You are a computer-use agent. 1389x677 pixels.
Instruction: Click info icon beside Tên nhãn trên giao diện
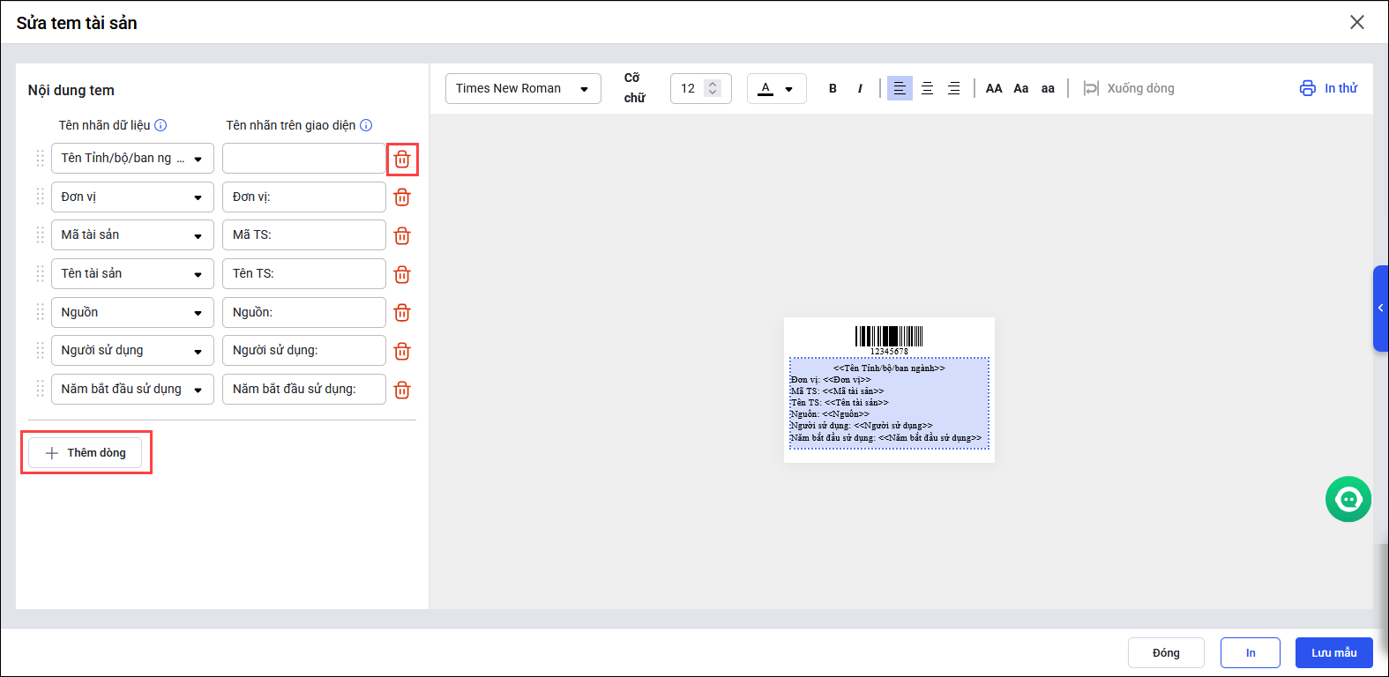click(x=366, y=125)
